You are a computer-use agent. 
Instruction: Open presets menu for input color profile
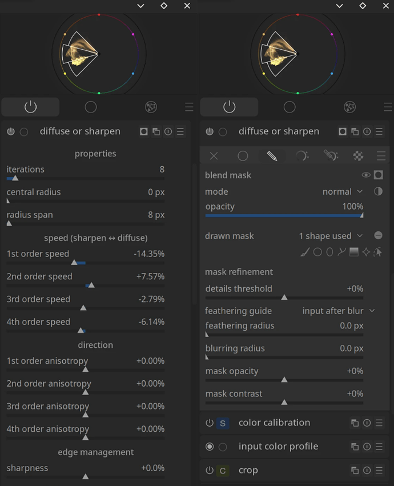(379, 447)
